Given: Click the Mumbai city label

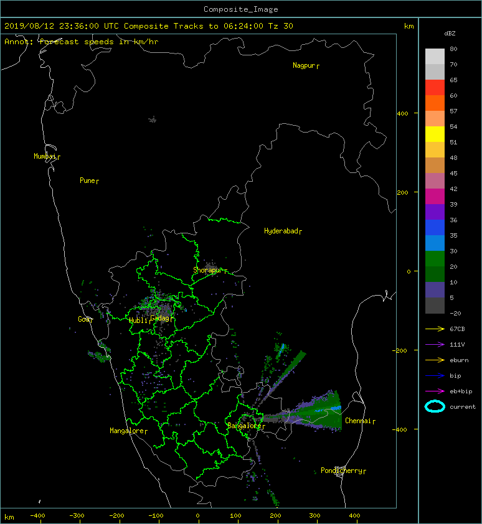Looking at the screenshot, I should pyautogui.click(x=45, y=156).
